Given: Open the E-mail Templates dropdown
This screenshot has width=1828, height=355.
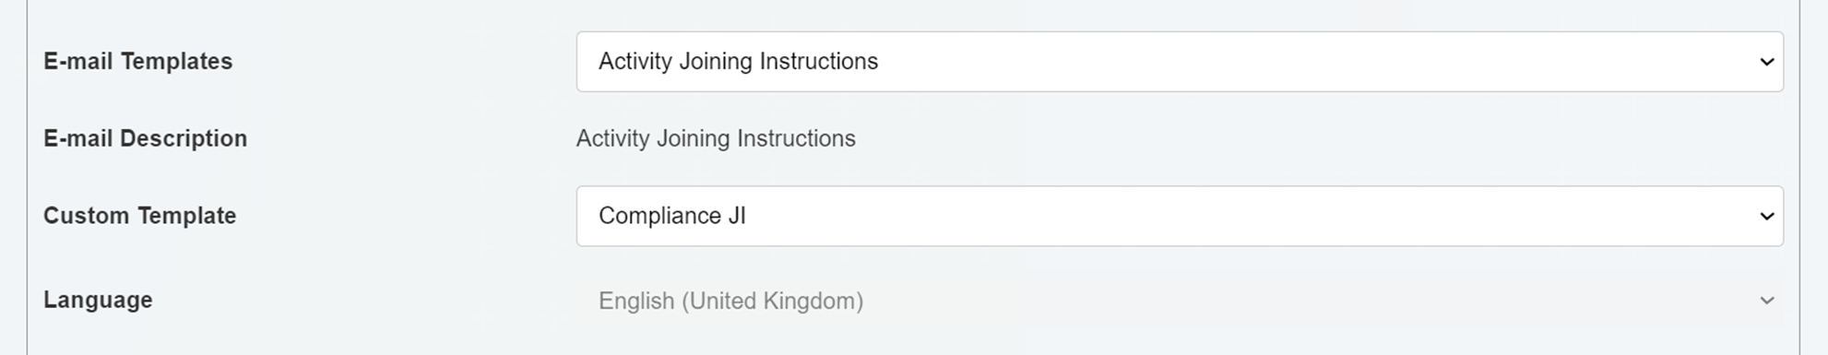Looking at the screenshot, I should pyautogui.click(x=1180, y=62).
